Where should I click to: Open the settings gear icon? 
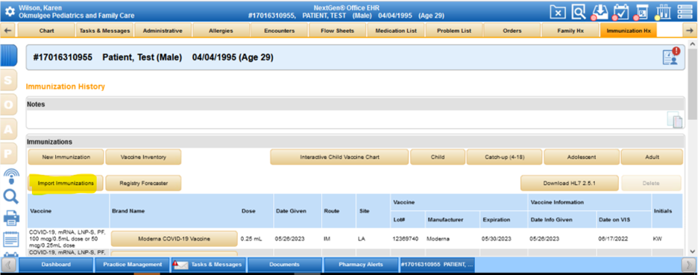point(10,12)
